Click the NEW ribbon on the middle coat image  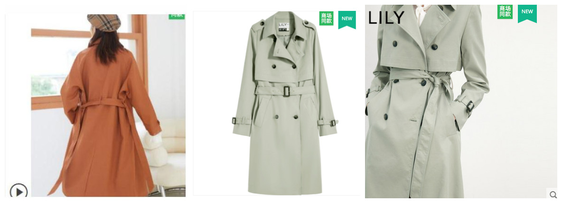point(347,19)
